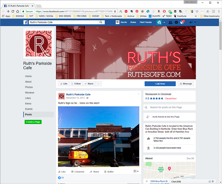Toggle Follow for Ruth's Parkside Cafe page

(x=75, y=84)
